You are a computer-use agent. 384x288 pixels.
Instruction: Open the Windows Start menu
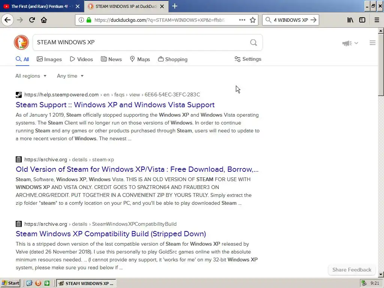pyautogui.click(x=10, y=283)
